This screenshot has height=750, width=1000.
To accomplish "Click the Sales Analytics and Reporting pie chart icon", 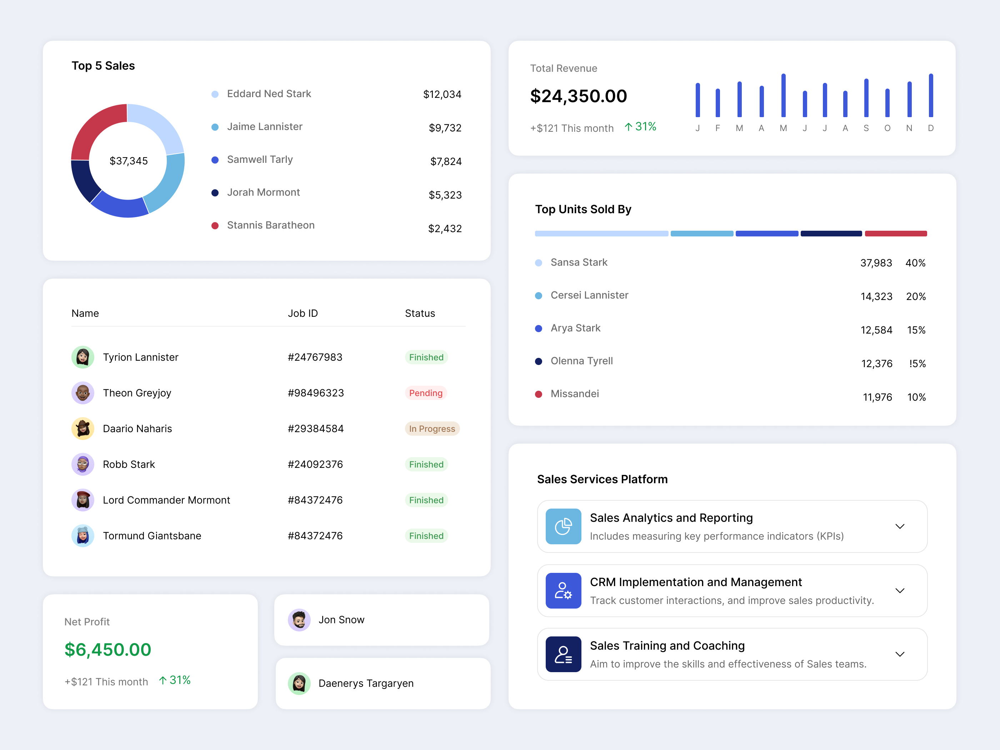I will point(563,526).
